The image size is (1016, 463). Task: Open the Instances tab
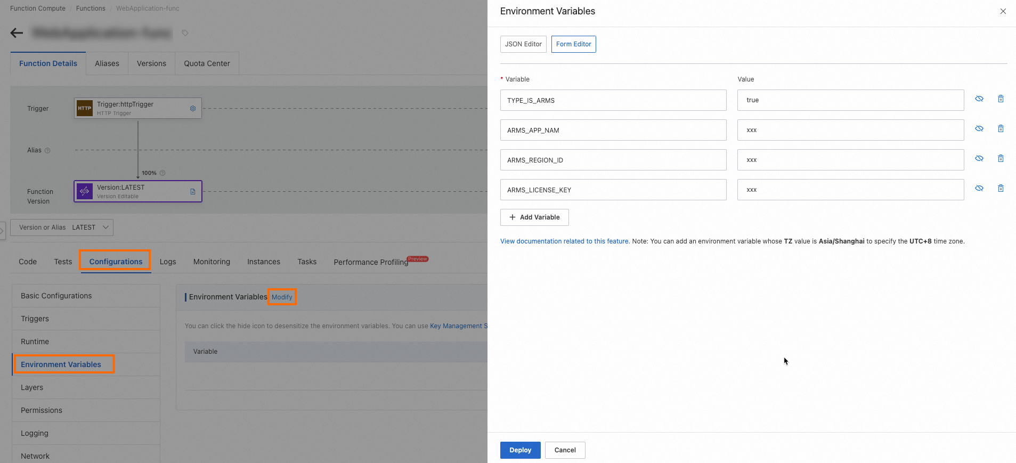click(264, 262)
